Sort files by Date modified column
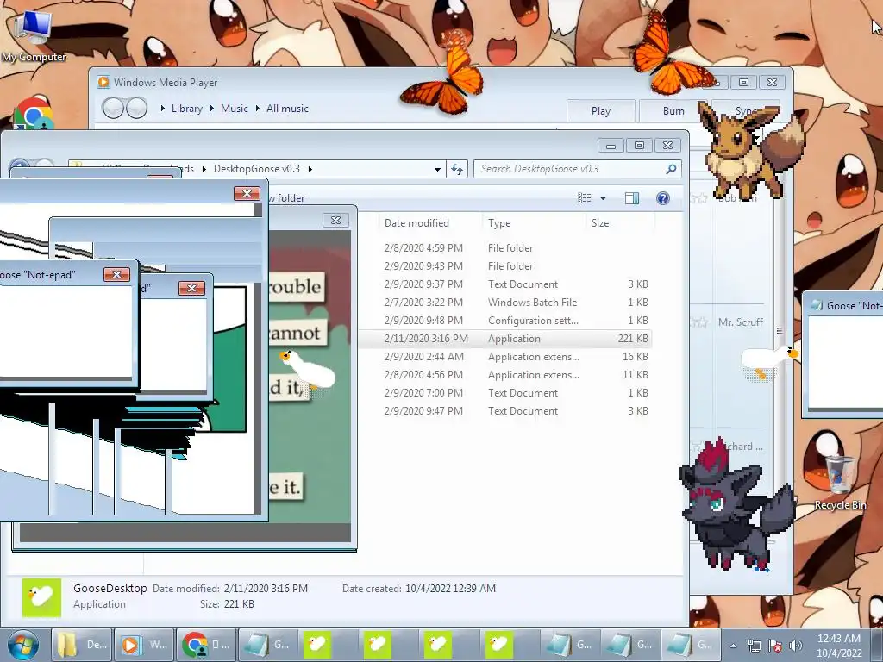This screenshot has height=662, width=883. [416, 223]
